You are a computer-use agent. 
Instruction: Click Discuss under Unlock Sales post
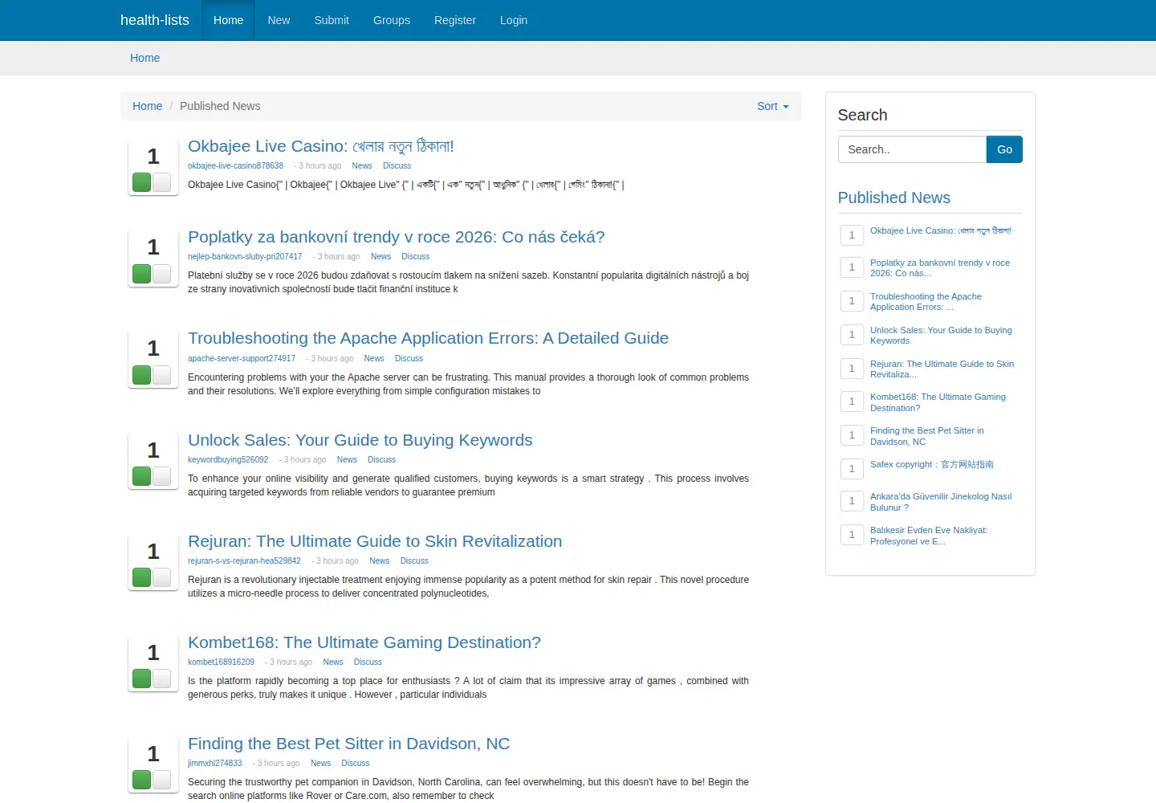click(381, 460)
